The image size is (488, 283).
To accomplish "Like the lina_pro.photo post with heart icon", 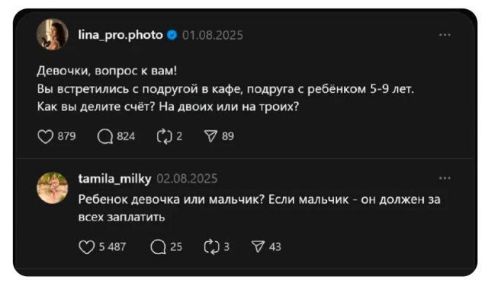I will click(46, 136).
